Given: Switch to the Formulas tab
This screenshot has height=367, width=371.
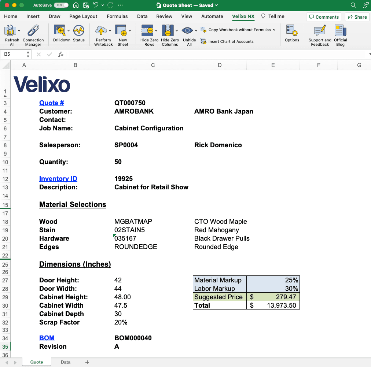Looking at the screenshot, I should [x=117, y=16].
